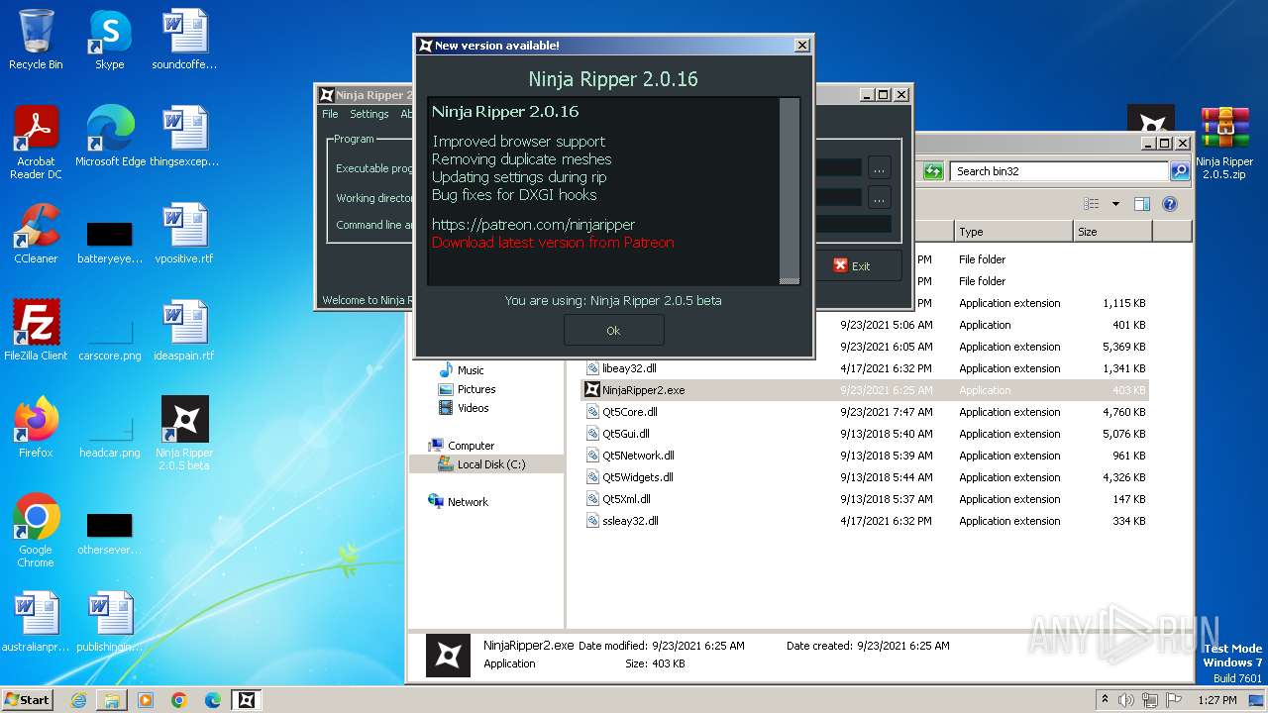Image resolution: width=1268 pixels, height=713 pixels.
Task: Select libeay32.dll in the file list
Action: point(630,368)
